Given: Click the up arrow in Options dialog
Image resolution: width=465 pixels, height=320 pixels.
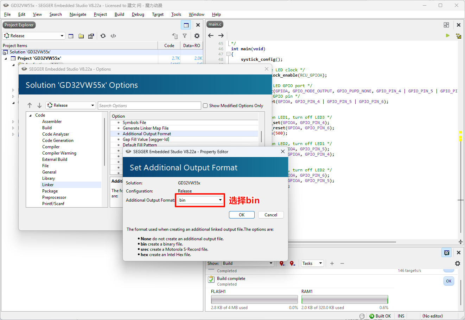Looking at the screenshot, I should click(x=30, y=105).
